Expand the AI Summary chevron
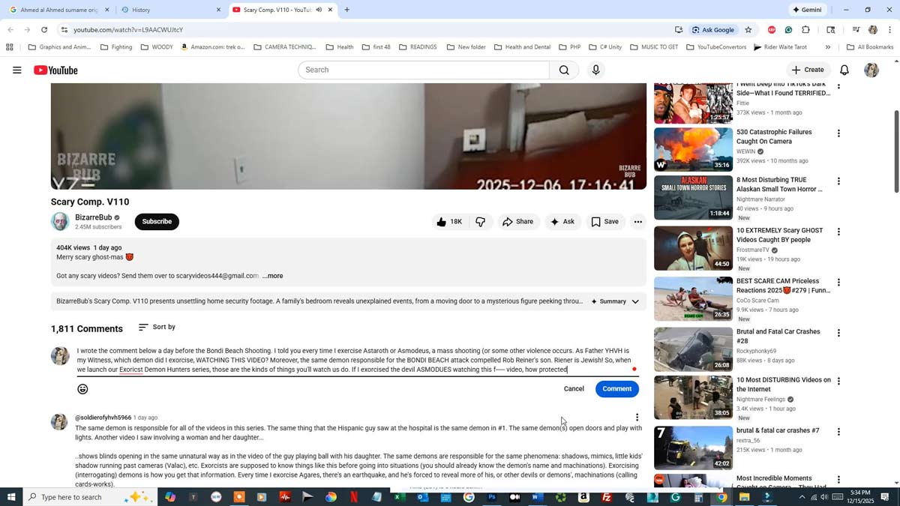The image size is (900, 506). click(x=635, y=301)
